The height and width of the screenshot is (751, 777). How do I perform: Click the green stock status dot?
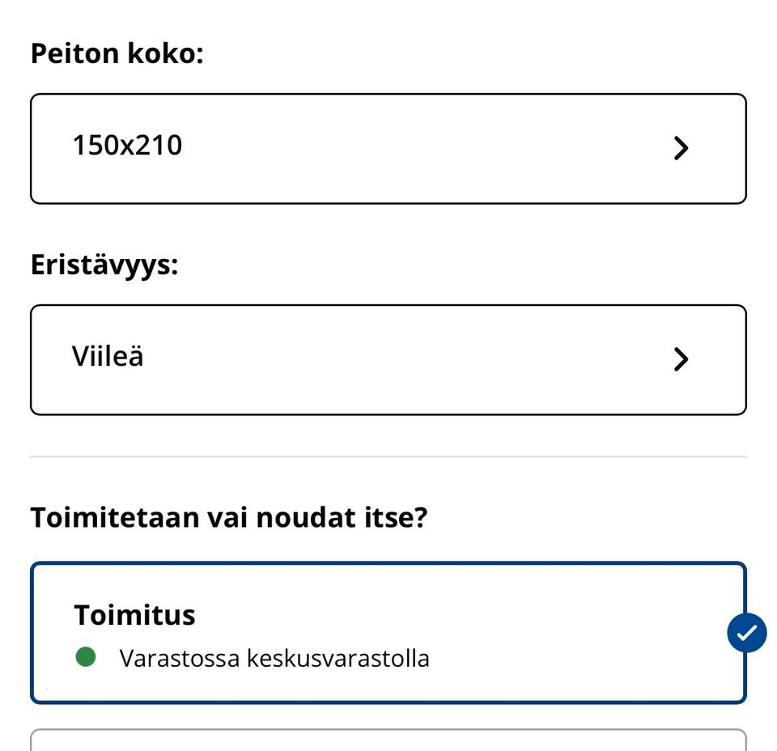pos(86,657)
